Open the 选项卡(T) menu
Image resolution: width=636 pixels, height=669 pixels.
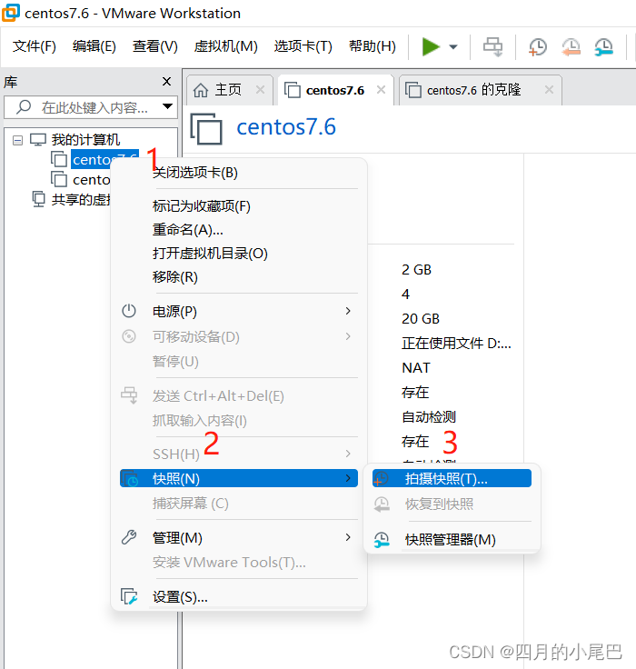pos(303,45)
